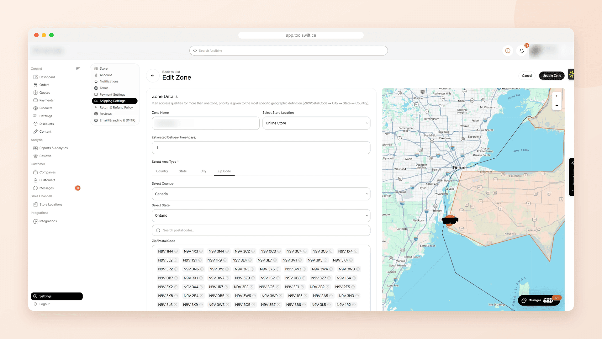
Task: Click the Update Zone button
Action: pos(552,76)
